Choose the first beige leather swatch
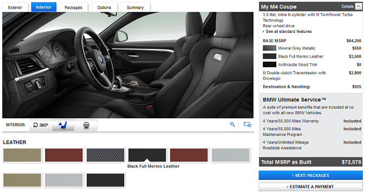This screenshot has width=365, height=193. pos(22,155)
